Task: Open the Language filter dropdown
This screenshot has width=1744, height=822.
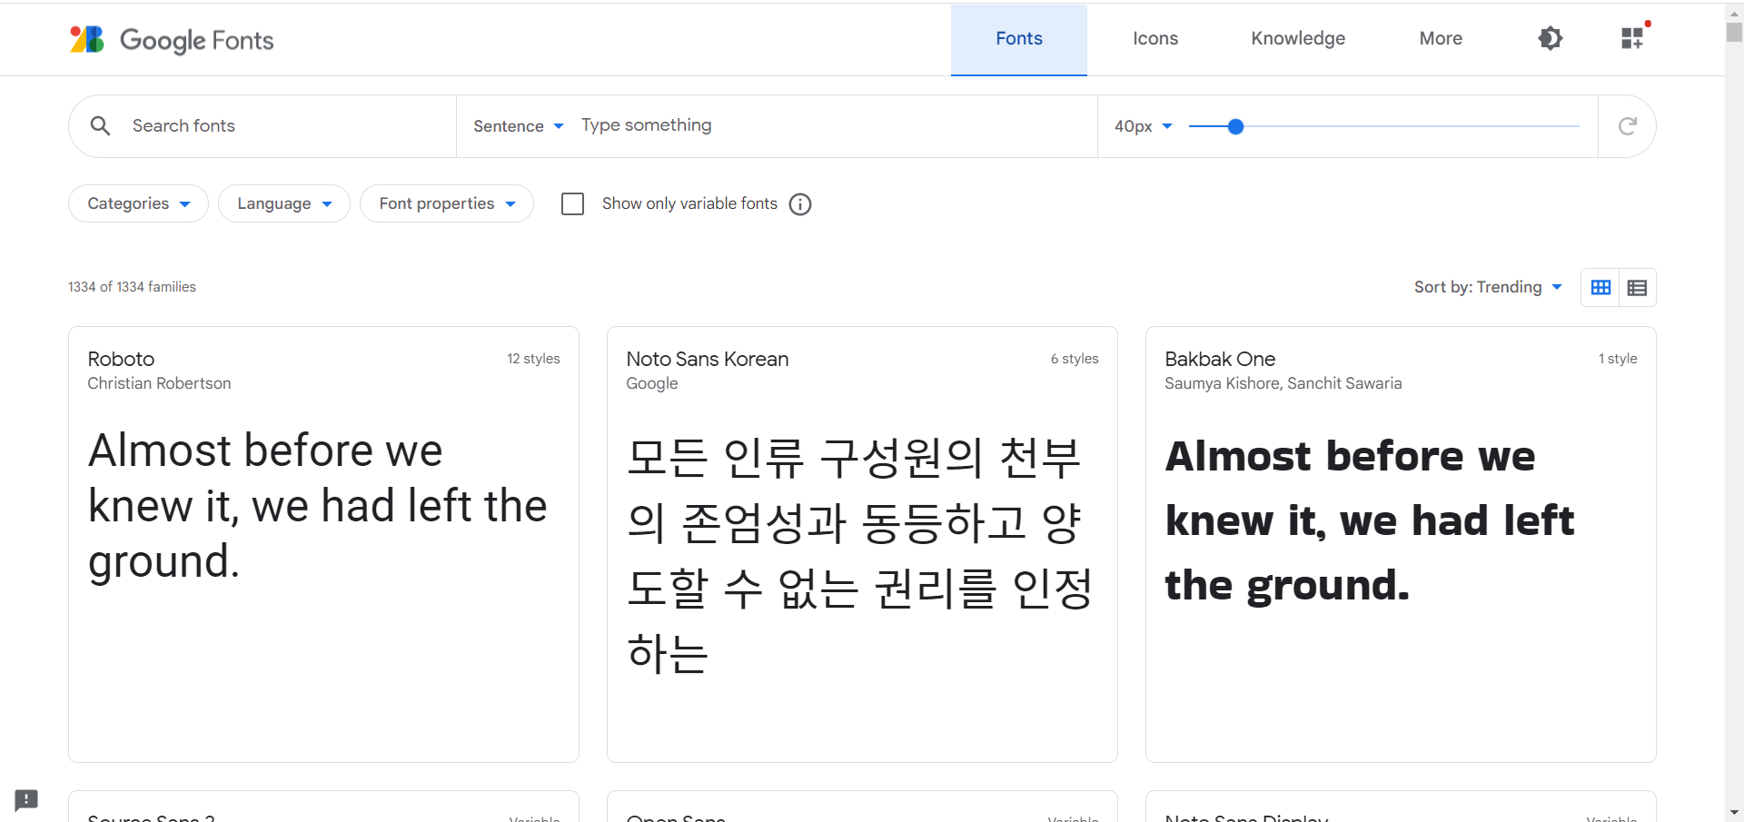Action: (284, 203)
